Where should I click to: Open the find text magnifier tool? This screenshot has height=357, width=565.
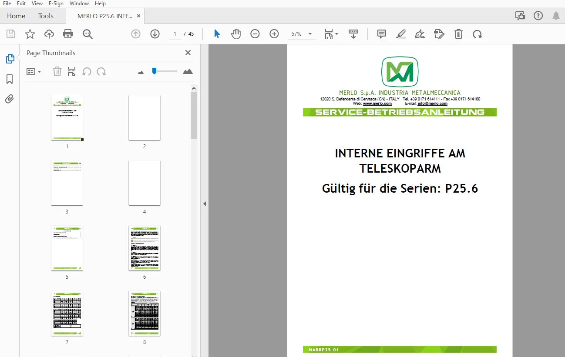pos(87,34)
